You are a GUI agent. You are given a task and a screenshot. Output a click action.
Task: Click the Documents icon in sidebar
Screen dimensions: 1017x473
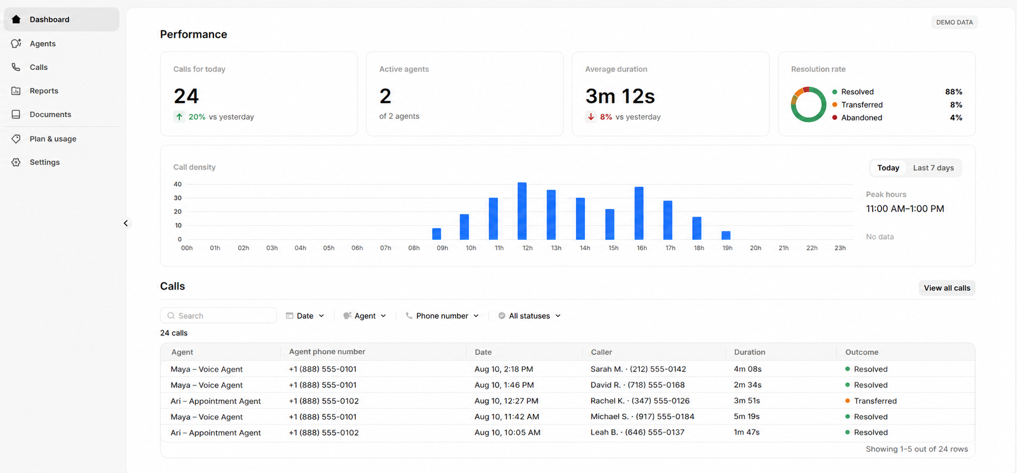(16, 114)
